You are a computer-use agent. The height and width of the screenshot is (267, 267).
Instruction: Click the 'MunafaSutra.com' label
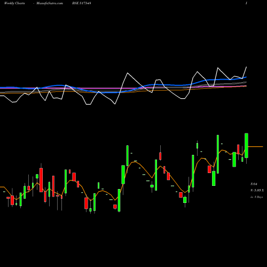(50, 3)
